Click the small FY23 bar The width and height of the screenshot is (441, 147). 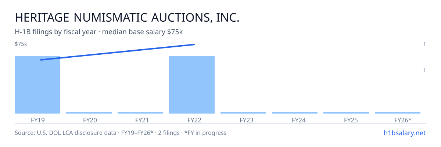tap(243, 113)
